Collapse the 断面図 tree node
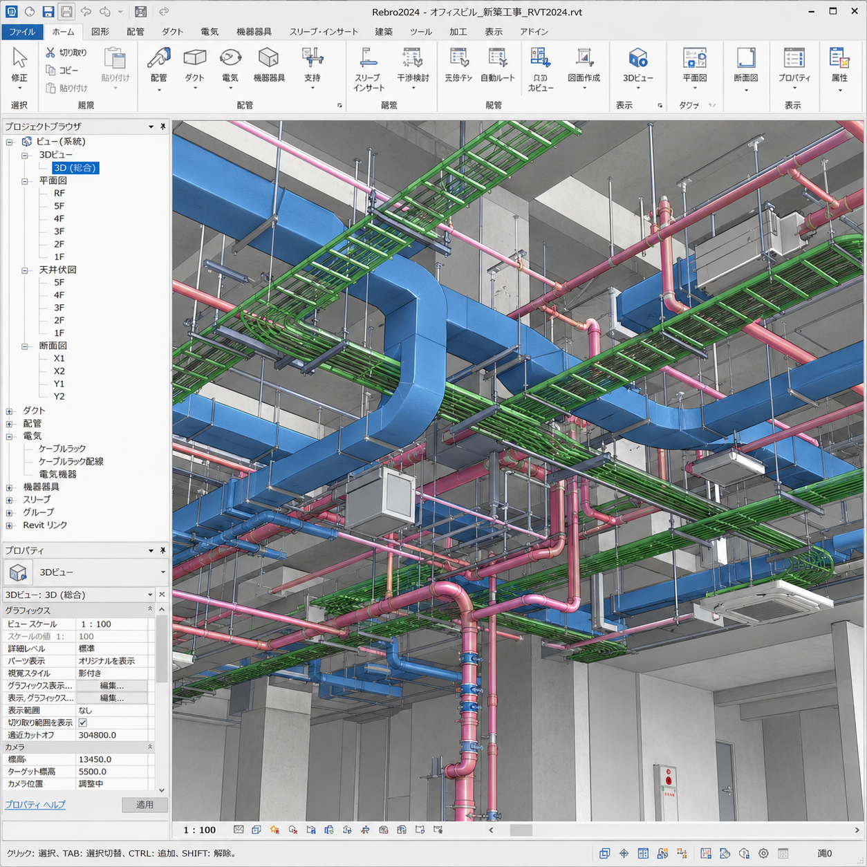Image resolution: width=867 pixels, height=867 pixels. 25,346
